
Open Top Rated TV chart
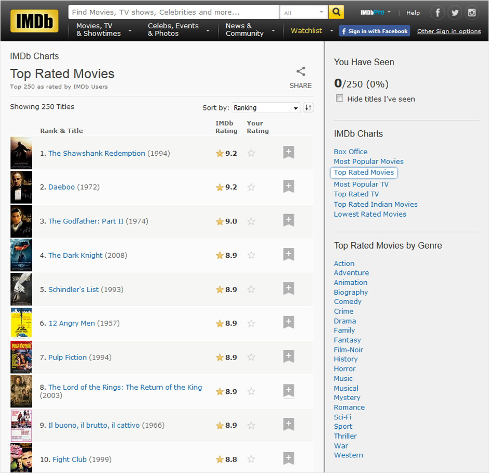tap(356, 194)
